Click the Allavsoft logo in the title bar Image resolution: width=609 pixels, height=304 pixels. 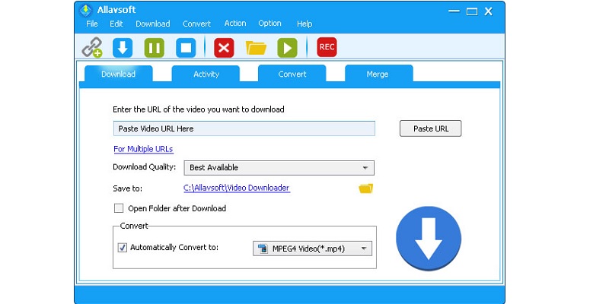point(85,11)
